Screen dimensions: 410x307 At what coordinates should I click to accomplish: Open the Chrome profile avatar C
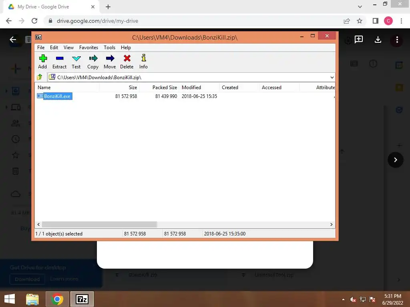[388, 21]
